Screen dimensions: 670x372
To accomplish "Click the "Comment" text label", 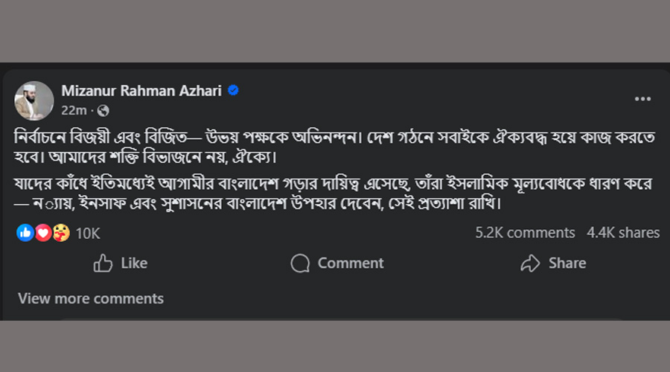I will point(351,263).
